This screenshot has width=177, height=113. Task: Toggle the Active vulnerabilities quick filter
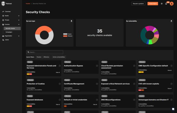[59, 57]
